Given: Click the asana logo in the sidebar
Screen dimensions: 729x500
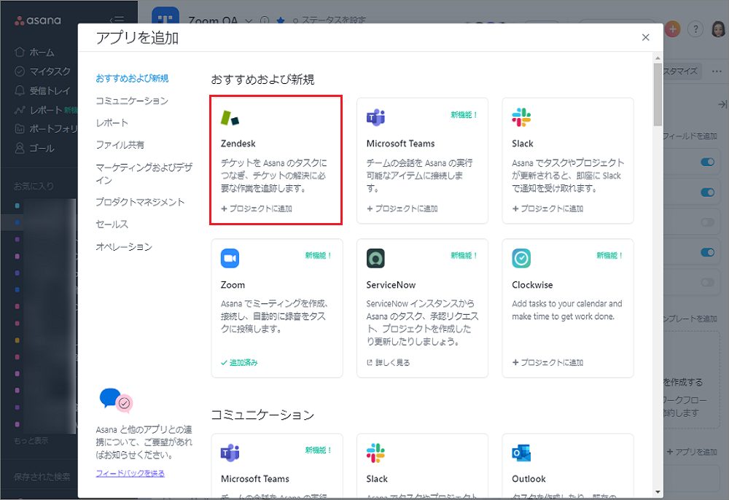Looking at the screenshot, I should click(x=38, y=20).
